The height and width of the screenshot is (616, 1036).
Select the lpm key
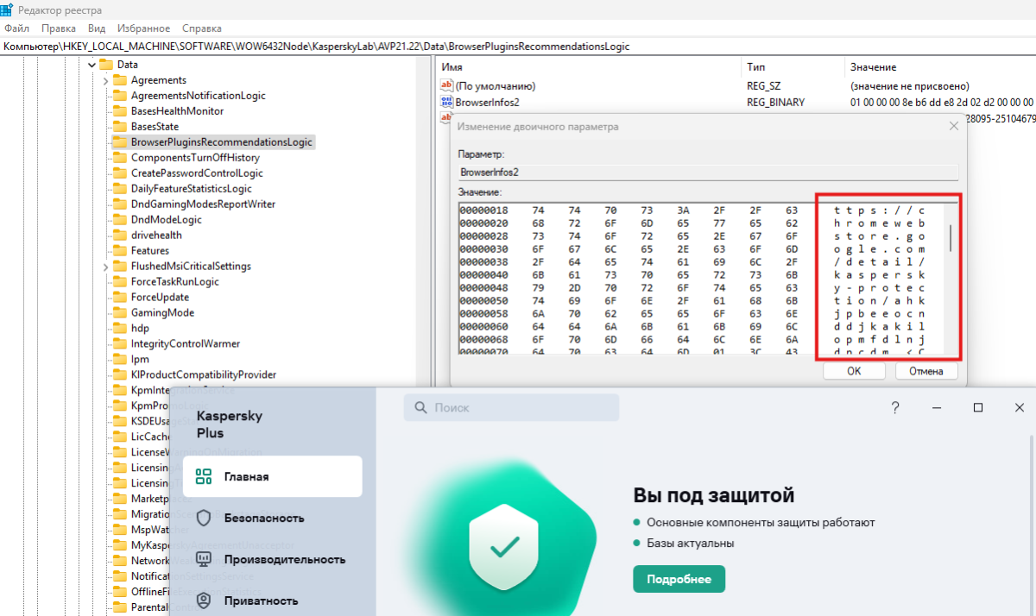[x=140, y=360]
